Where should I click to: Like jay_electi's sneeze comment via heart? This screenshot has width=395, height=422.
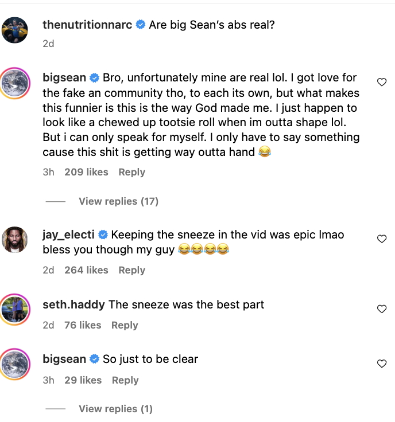381,239
